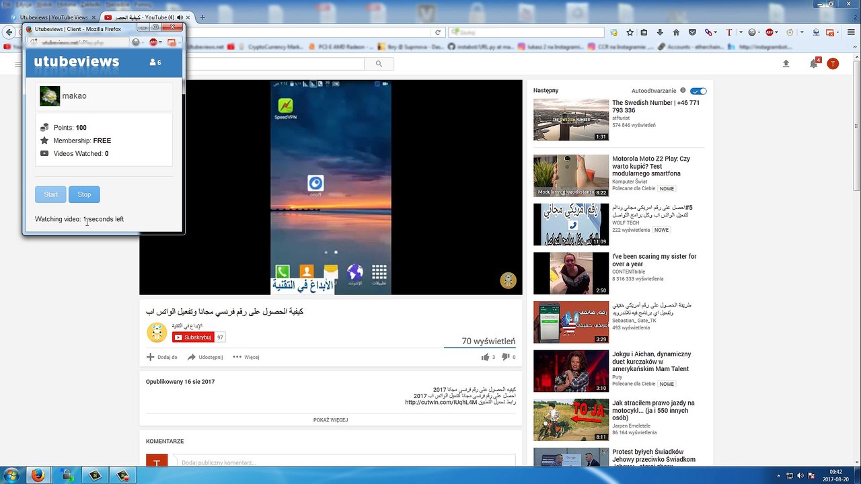Open the CryptoCurrency Market bookmark
Viewport: 861px width, 484px height.
tap(270, 47)
